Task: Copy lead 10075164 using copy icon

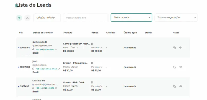Action: tap(175, 48)
